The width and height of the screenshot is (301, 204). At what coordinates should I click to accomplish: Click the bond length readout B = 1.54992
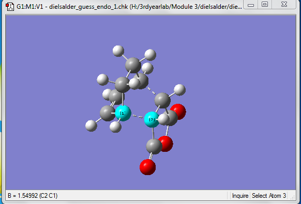click(x=33, y=196)
